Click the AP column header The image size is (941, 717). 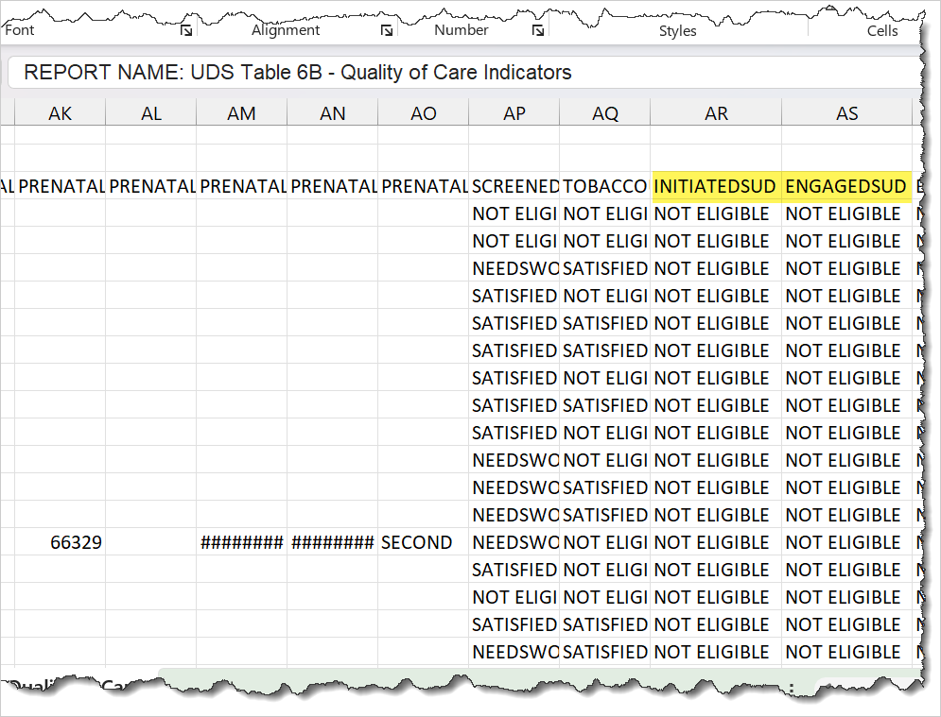[x=514, y=113]
